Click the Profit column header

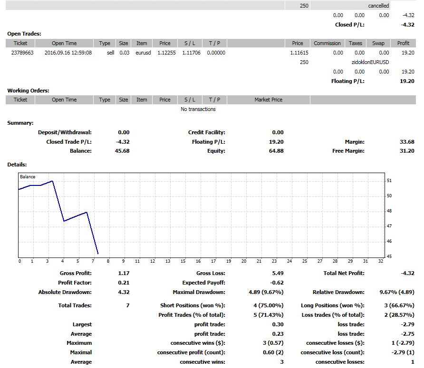pyautogui.click(x=403, y=43)
